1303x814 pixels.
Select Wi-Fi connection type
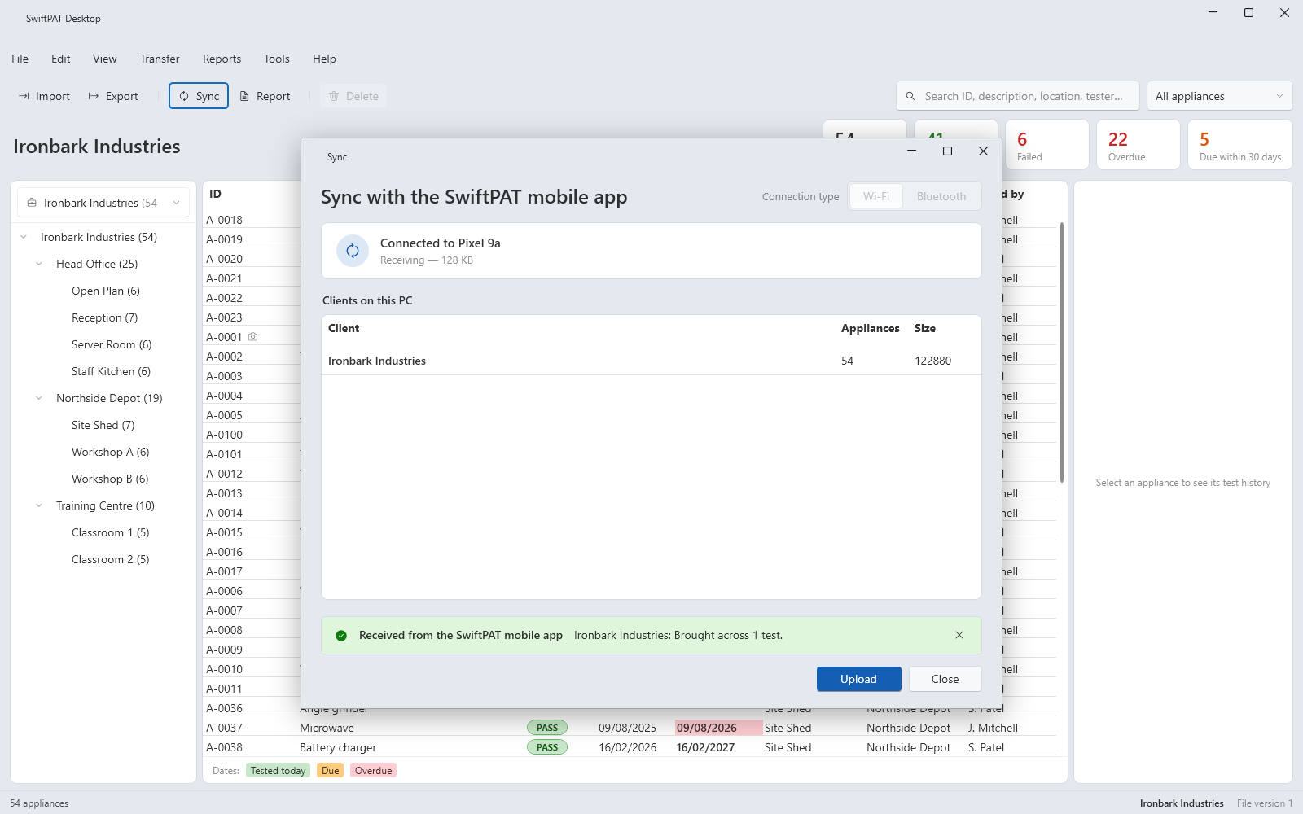[x=876, y=196]
